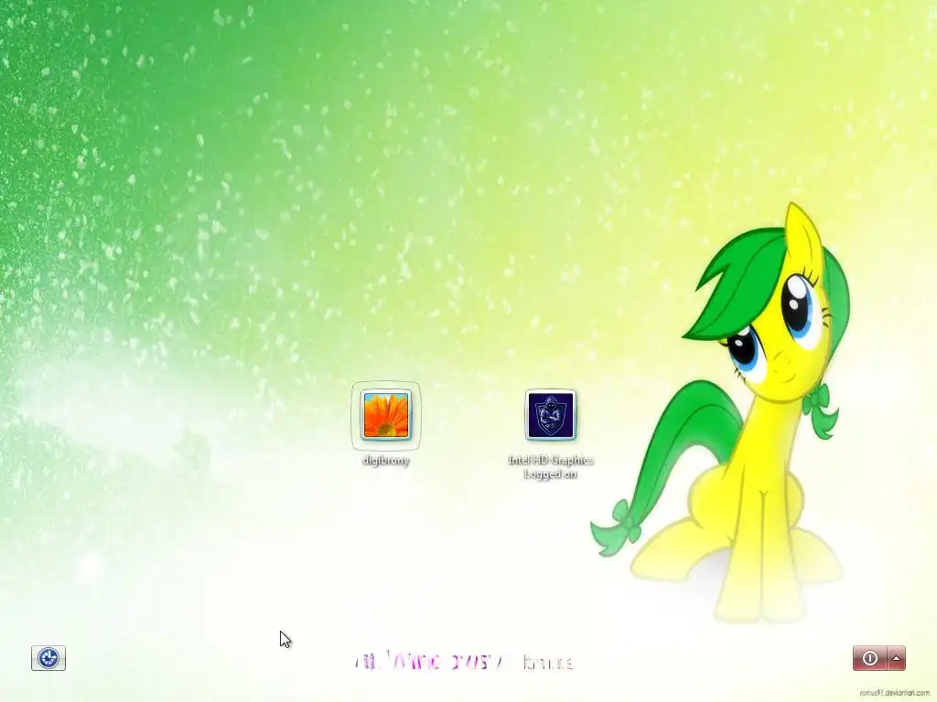
Task: Click the Intel HD Graphics name label
Action: point(550,460)
